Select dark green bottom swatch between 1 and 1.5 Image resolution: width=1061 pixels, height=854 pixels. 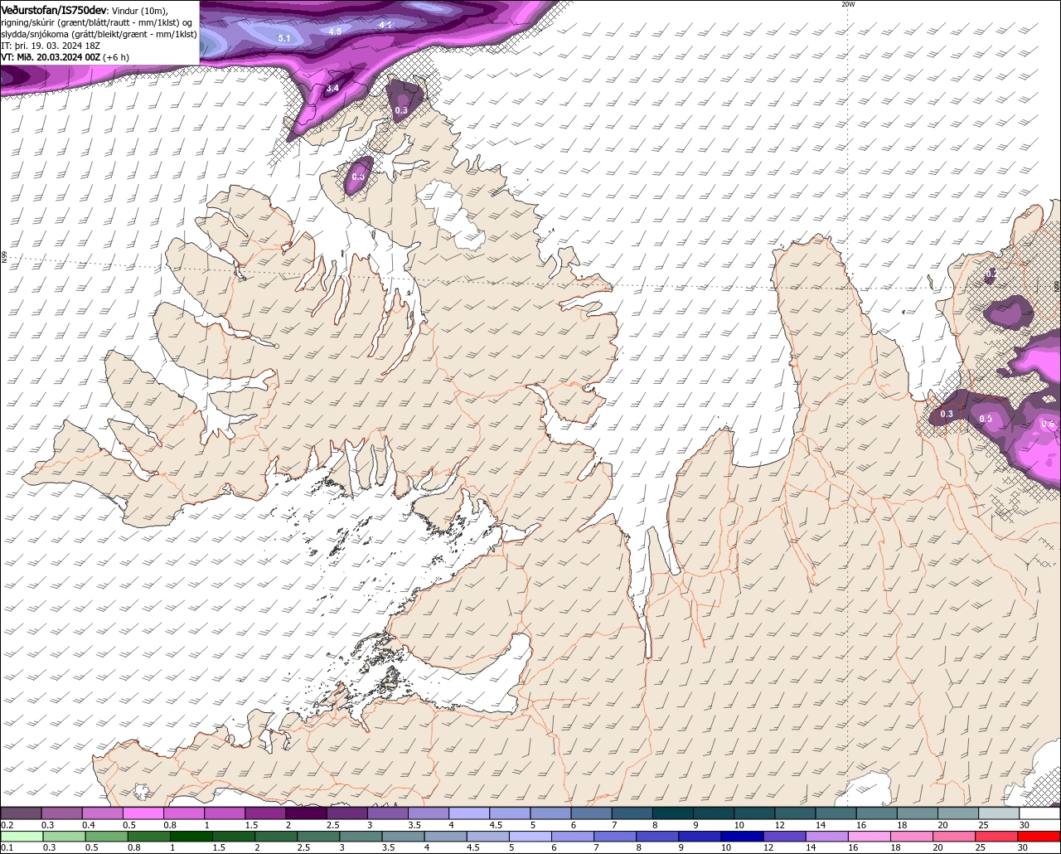(192, 837)
